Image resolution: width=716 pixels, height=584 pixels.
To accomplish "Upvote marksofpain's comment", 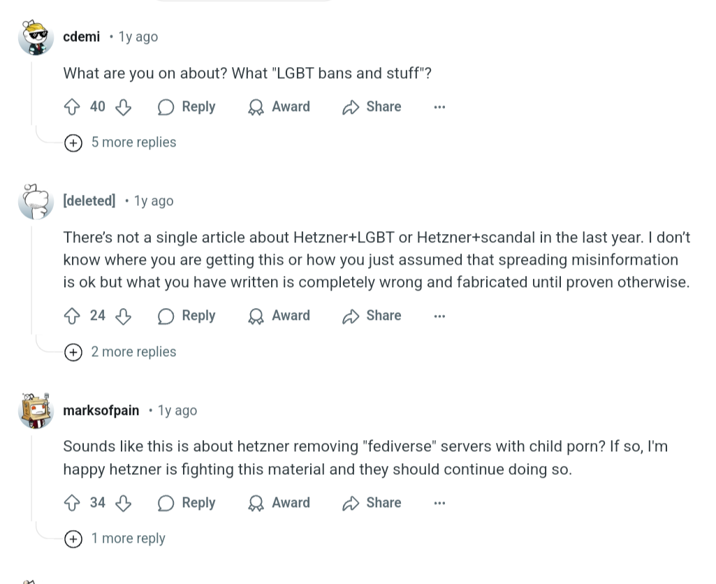I will point(72,503).
